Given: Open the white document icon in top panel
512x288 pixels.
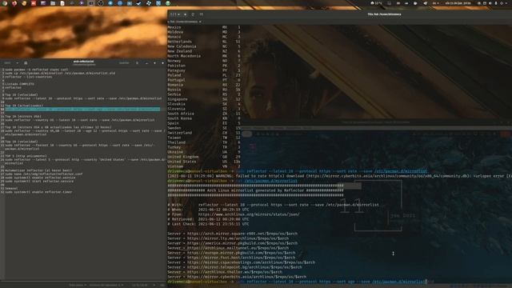Looking at the screenshot, I should click(62, 3).
